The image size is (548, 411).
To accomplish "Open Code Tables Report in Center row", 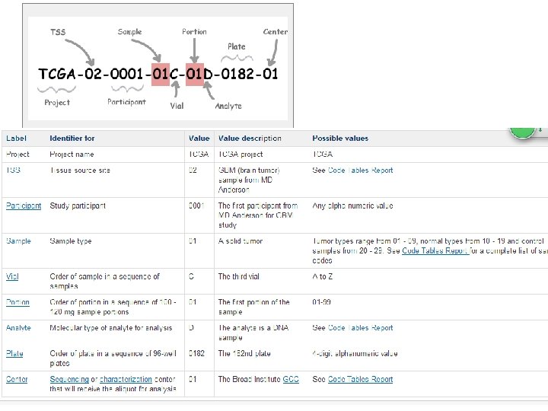I will [360, 379].
